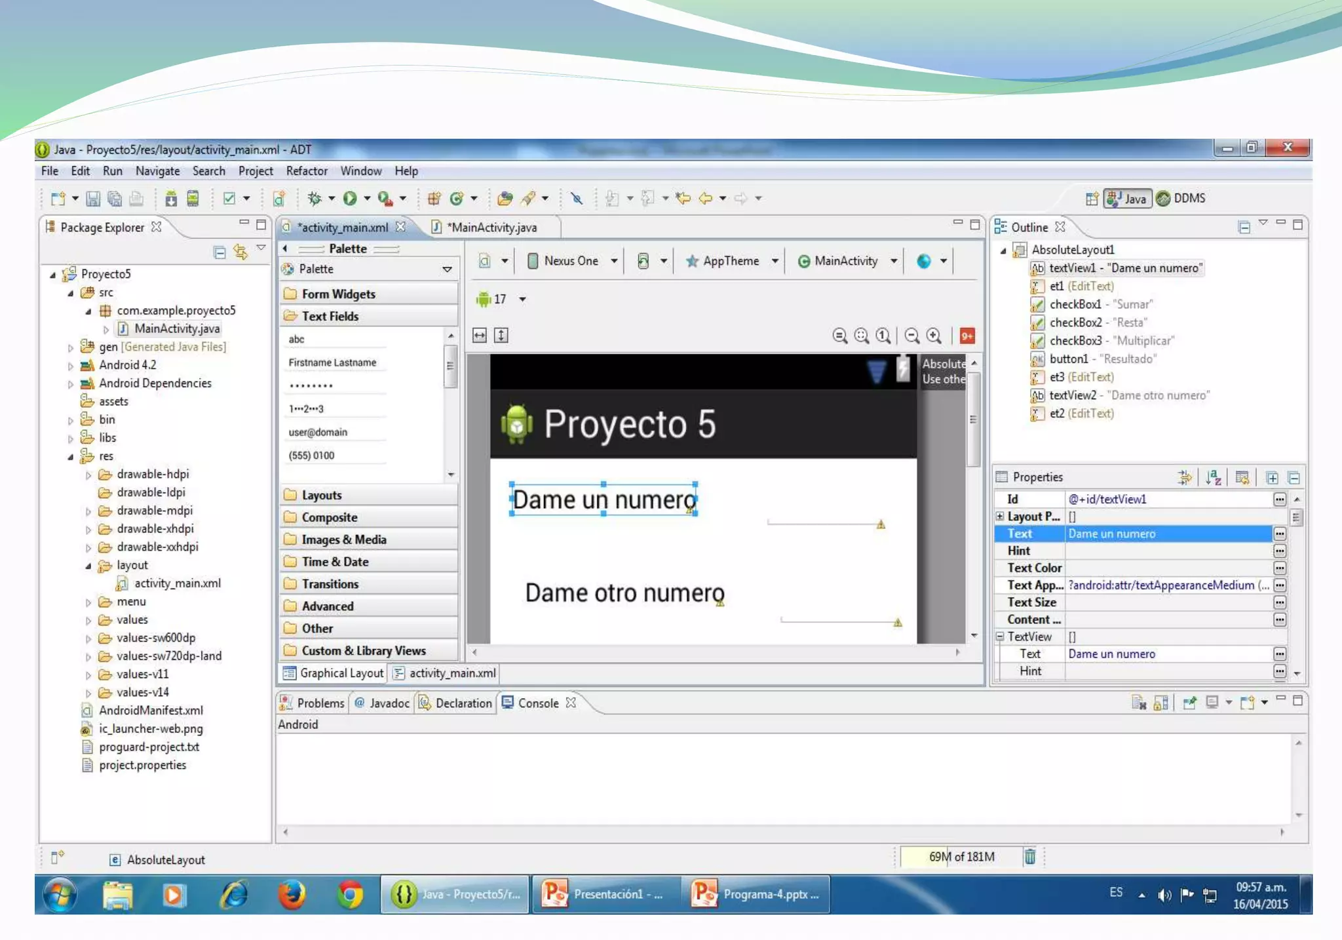Click ellipsis button next to Text Color

tap(1279, 568)
